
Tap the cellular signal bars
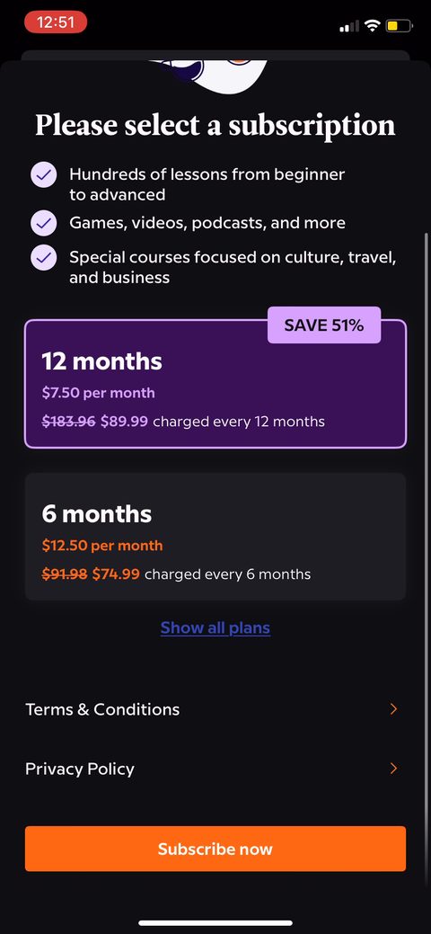349,26
